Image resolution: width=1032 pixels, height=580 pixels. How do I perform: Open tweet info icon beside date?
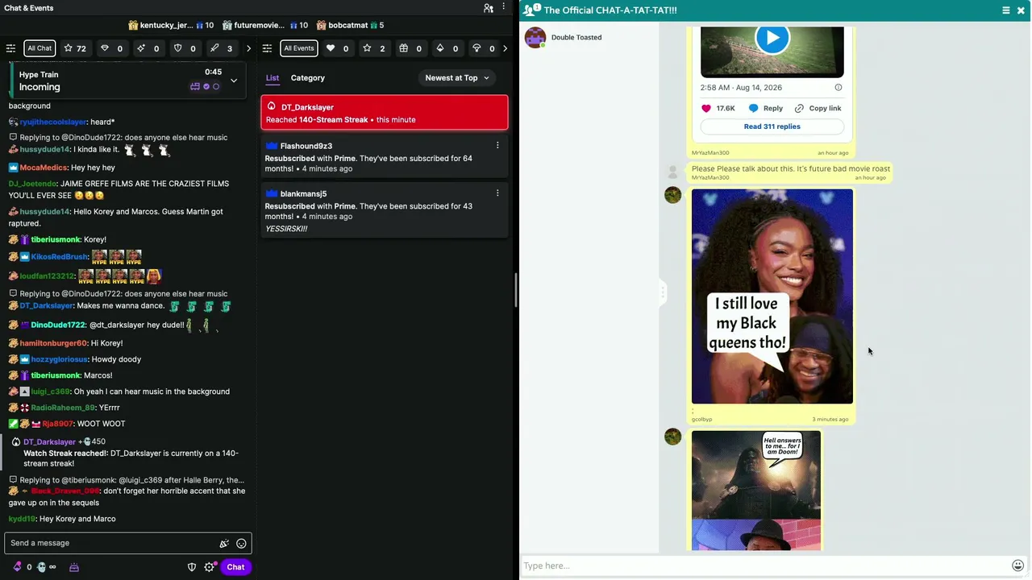(x=838, y=87)
